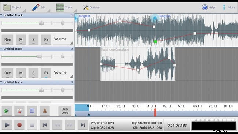The width and height of the screenshot is (238, 134).
Task: Select the 4beat loop Crossfade clip label
Action: coord(115,49)
